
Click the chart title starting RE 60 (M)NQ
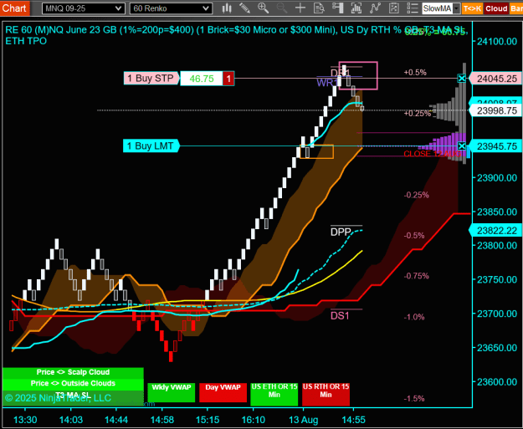pyautogui.click(x=236, y=35)
